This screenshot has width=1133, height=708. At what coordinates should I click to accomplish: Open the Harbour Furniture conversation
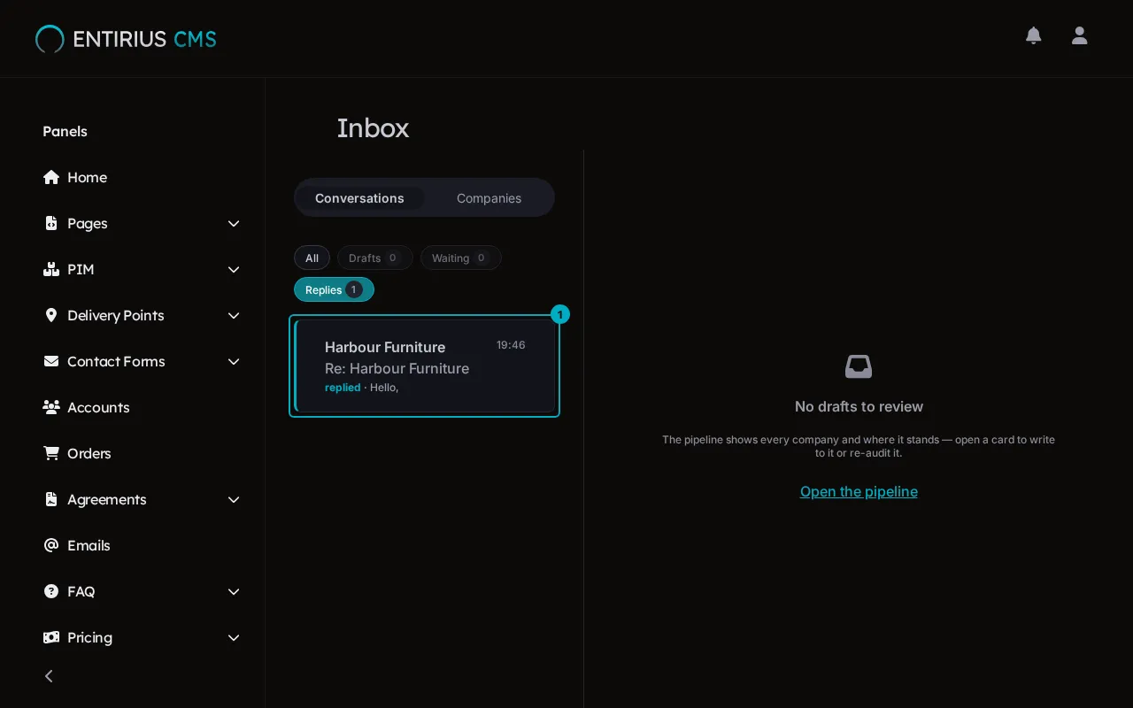point(424,366)
